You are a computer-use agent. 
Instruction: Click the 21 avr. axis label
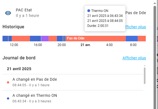[86, 45]
